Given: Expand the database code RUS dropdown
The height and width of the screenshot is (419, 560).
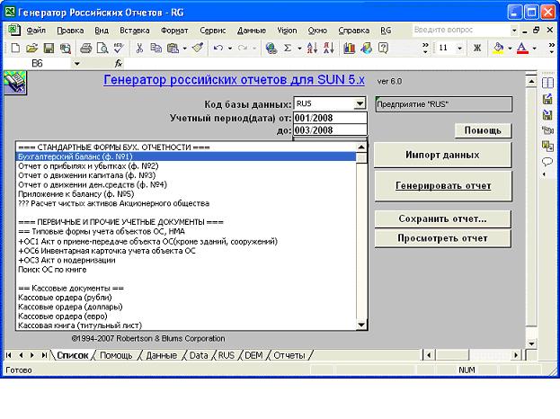Looking at the screenshot, I should point(361,104).
